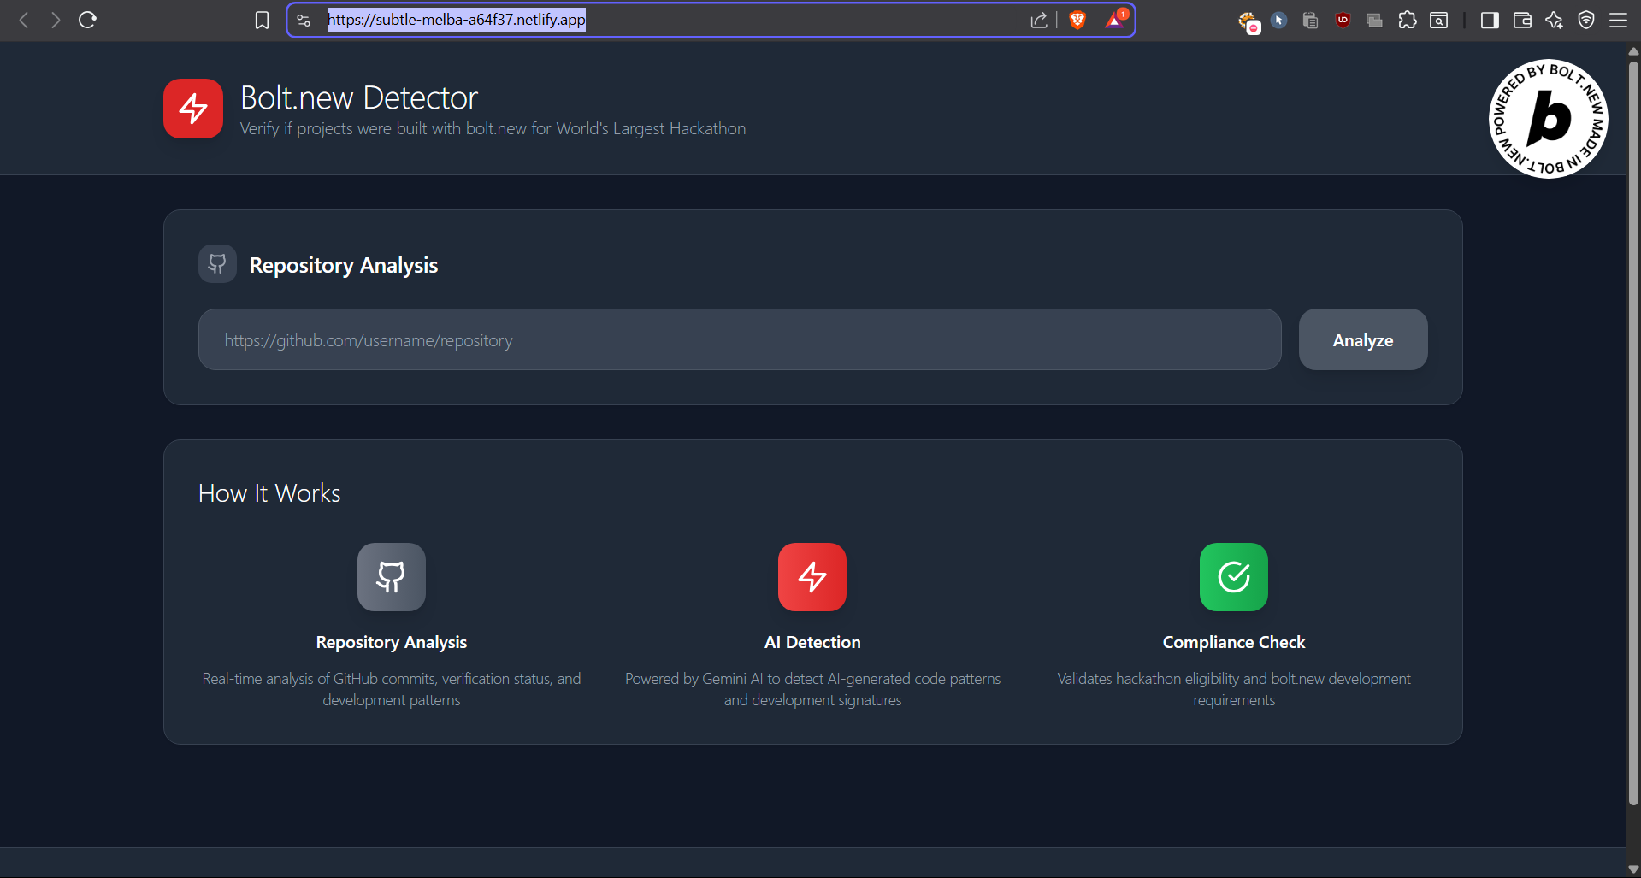Click the 'How It Works' heading
This screenshot has width=1641, height=878.
click(x=269, y=493)
